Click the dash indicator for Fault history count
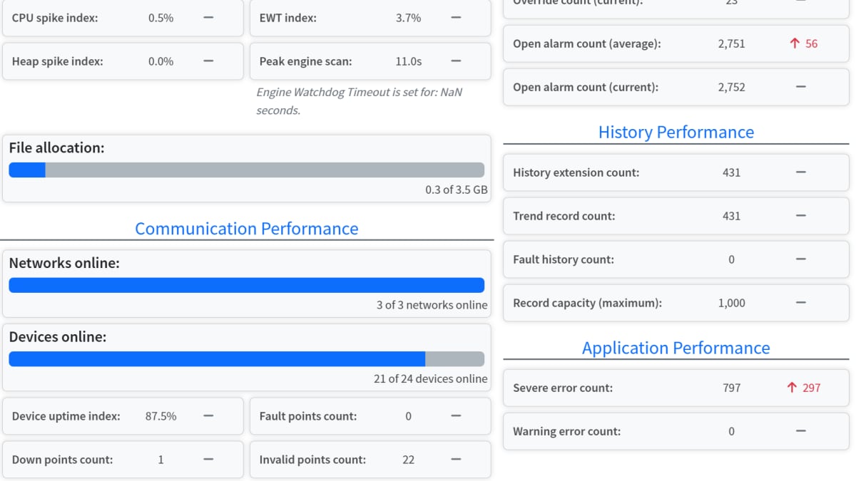 pyautogui.click(x=800, y=259)
